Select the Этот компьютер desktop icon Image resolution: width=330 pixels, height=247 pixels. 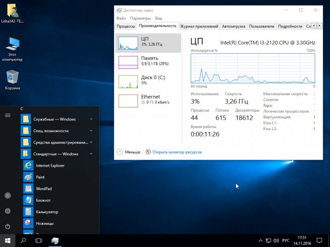pyautogui.click(x=12, y=49)
